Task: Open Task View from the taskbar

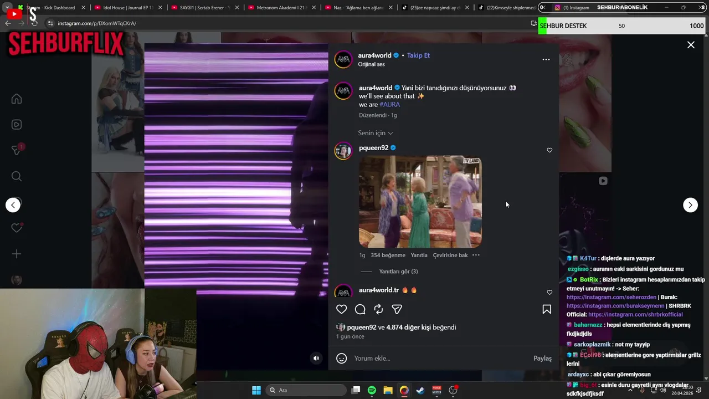Action: [x=356, y=390]
